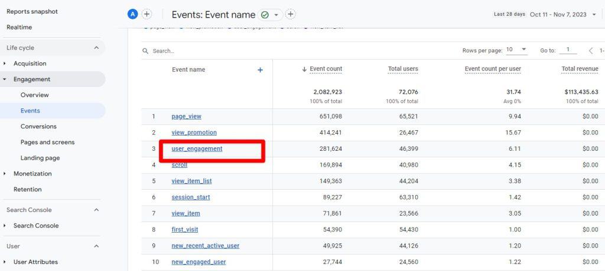Image resolution: width=605 pixels, height=271 pixels.
Task: Open the date range picker Oct 11 - Nov 7, 2023
Action: [563, 15]
